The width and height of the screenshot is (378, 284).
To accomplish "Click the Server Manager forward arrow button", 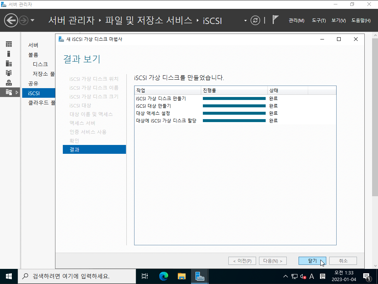I will pyautogui.click(x=24, y=20).
